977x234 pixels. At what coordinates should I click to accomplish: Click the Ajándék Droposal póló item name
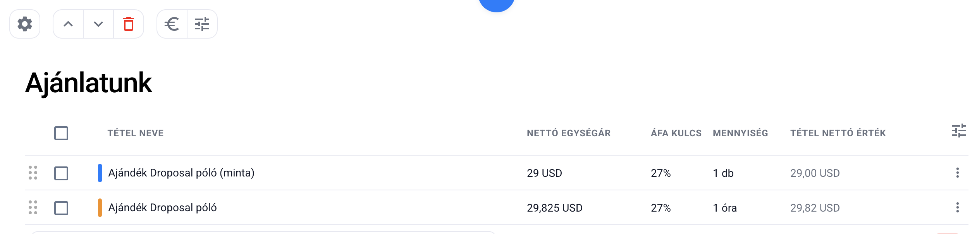pos(162,208)
